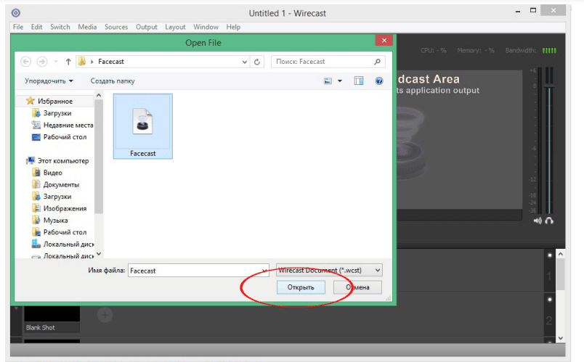Screen dimensions: 584x362
Task: Select Этот компьютер in the sidebar
Action: pyautogui.click(x=57, y=161)
